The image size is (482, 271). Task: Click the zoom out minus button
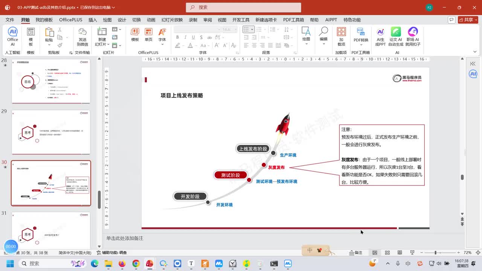[422, 253]
